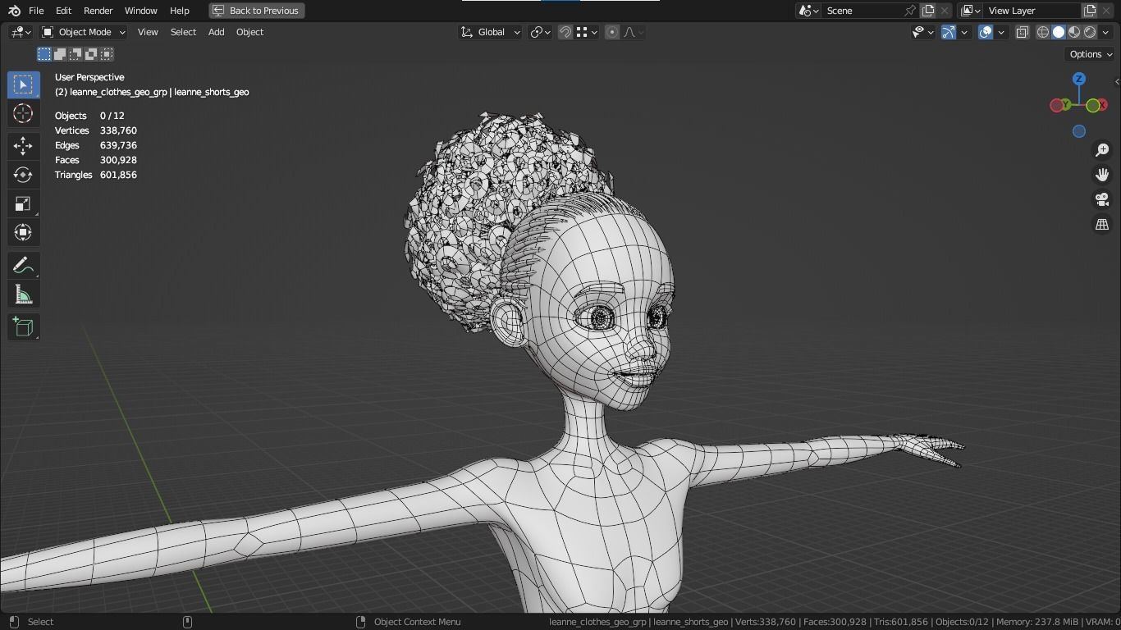This screenshot has height=630, width=1121.
Task: Toggle viewport gizmos
Action: (x=949, y=32)
